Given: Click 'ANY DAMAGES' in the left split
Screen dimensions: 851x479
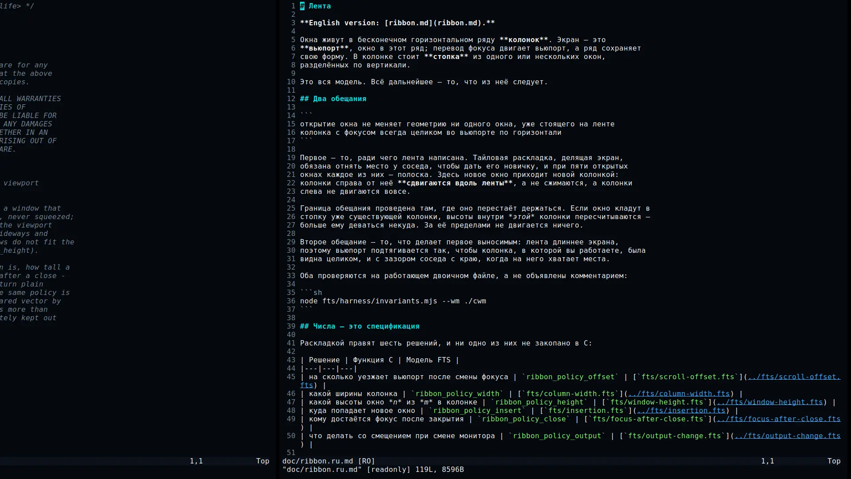Looking at the screenshot, I should click(27, 124).
